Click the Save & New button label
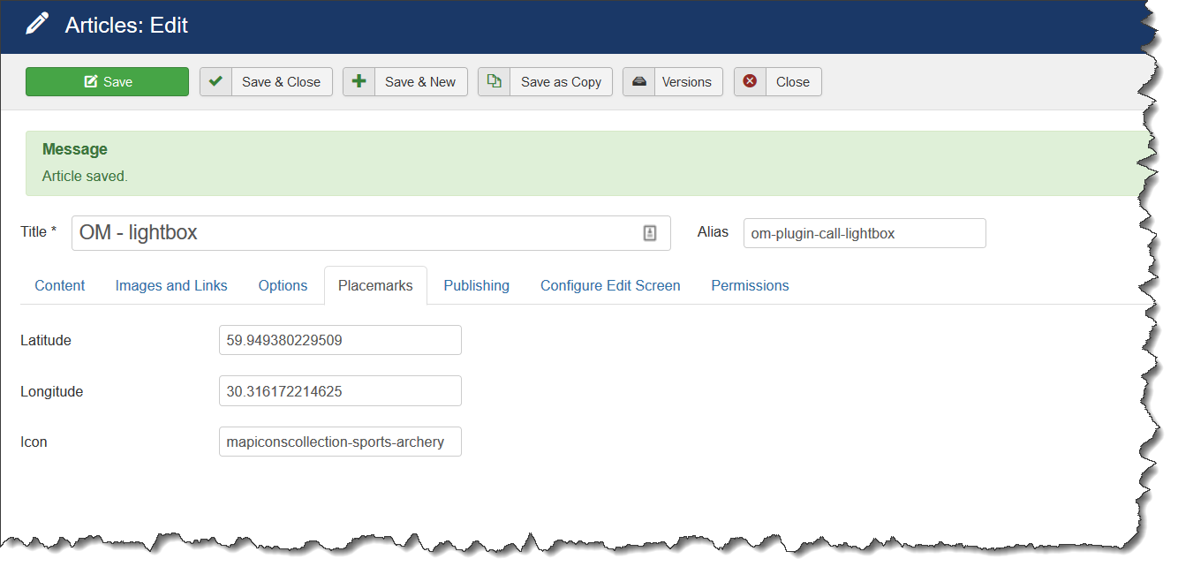Viewport: 1178px width, 574px height. point(420,82)
